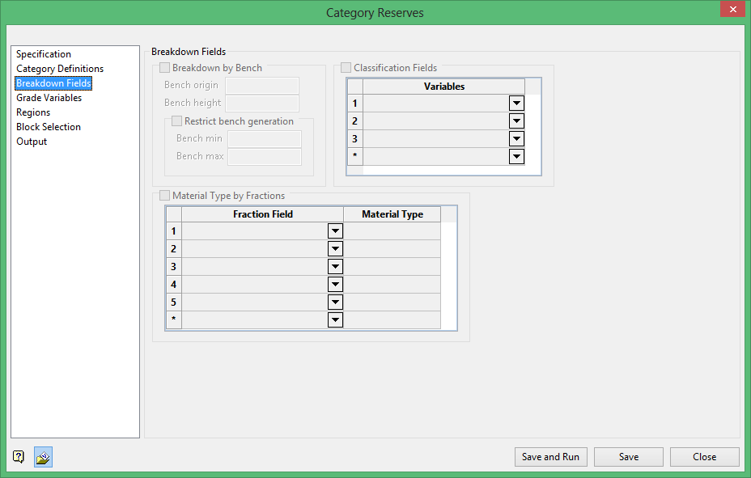Screen dimensions: 751x478
Task: Check Material Type by Fractions option
Action: tap(165, 196)
